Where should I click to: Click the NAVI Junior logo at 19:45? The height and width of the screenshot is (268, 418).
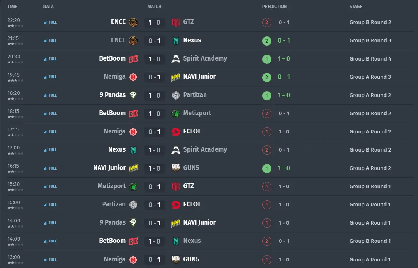point(176,77)
